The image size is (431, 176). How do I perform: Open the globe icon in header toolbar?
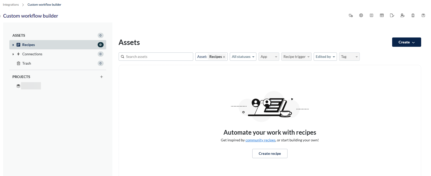coord(361,16)
